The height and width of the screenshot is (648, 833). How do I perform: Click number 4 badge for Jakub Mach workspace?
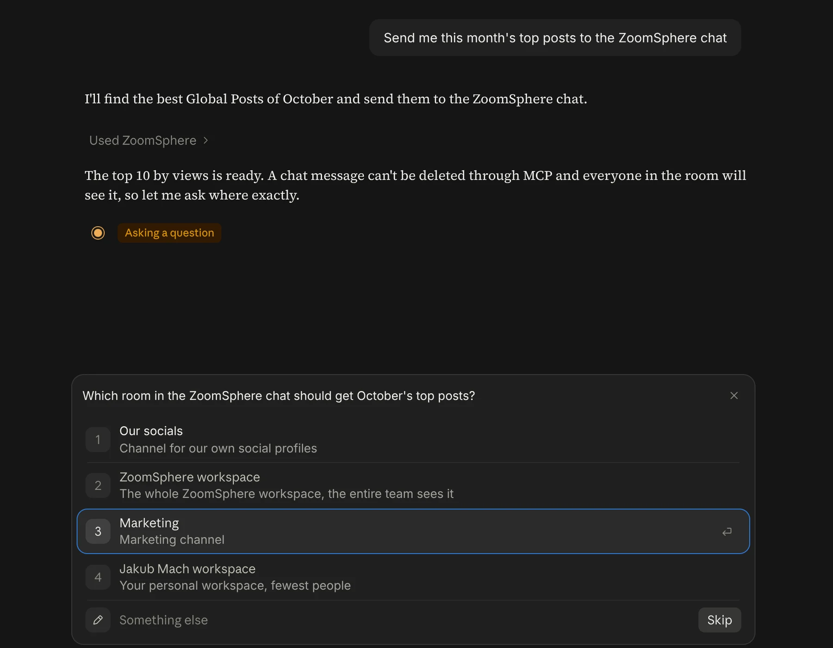[98, 577]
